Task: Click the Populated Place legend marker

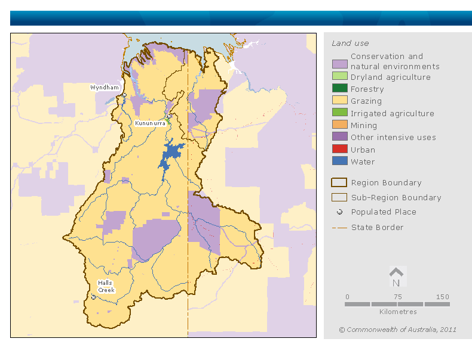Action: (339, 212)
